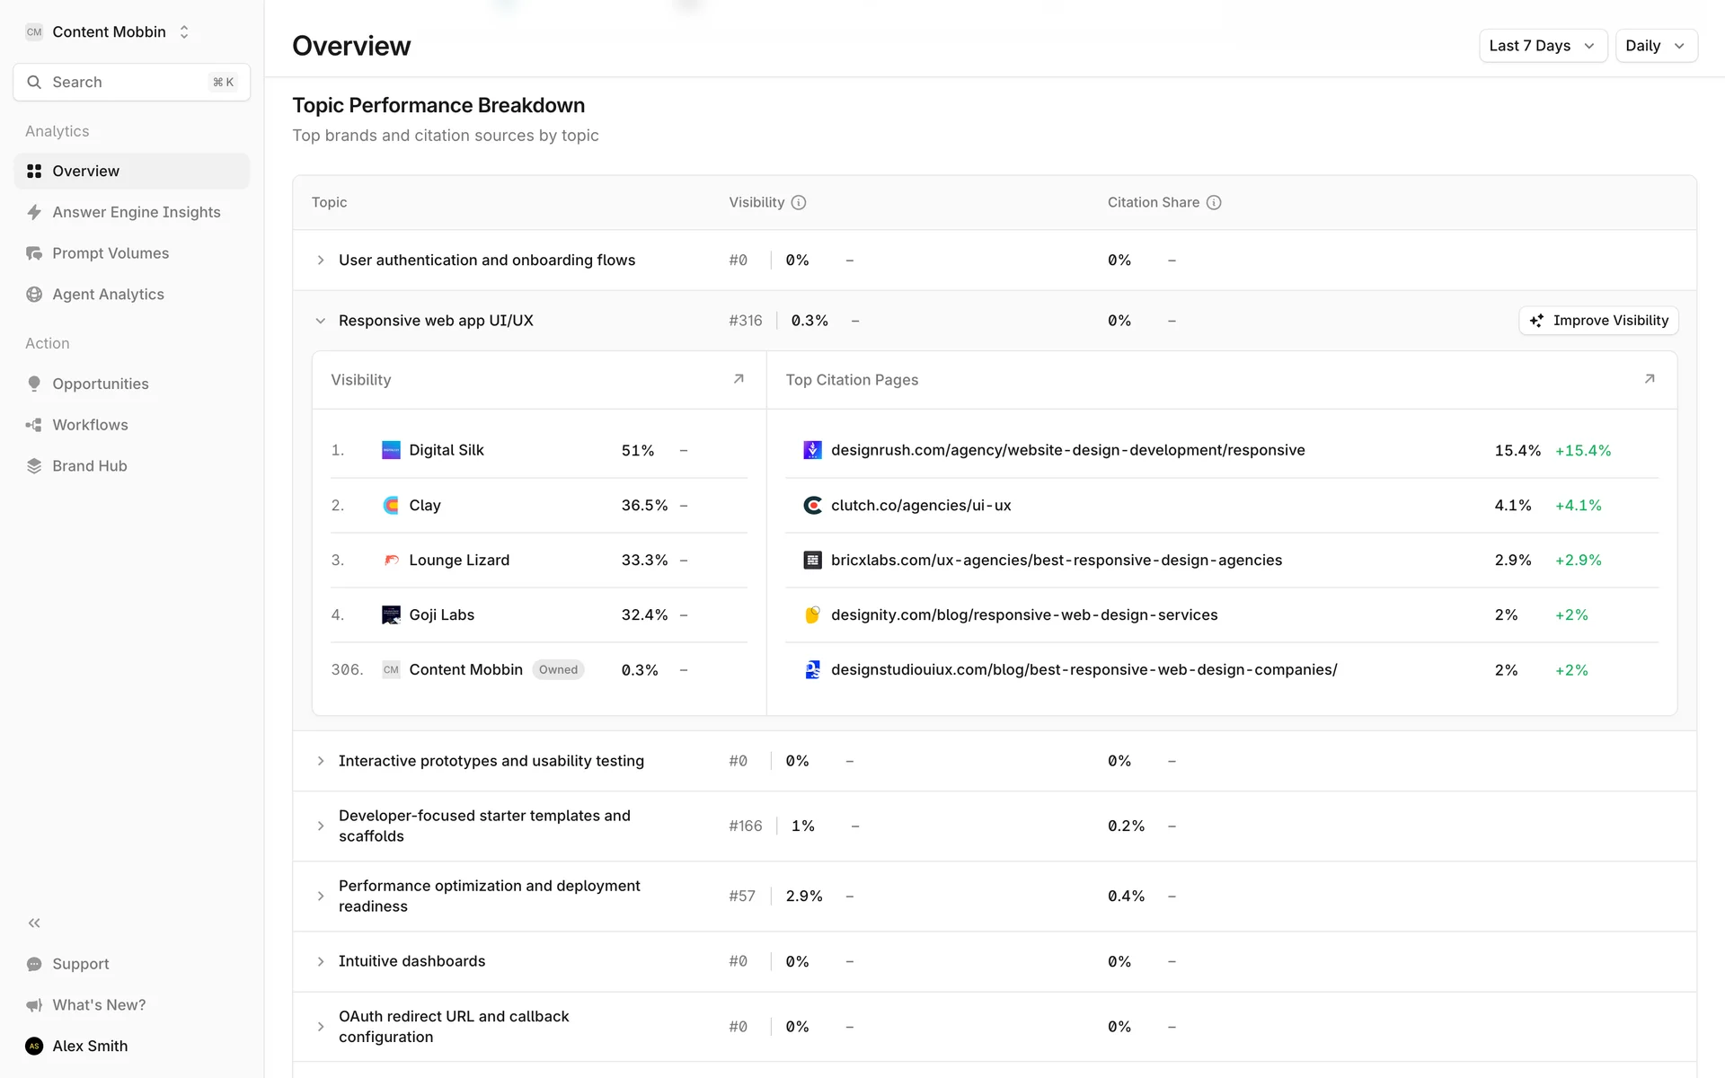Open the Content Mobbin workspace switcher
This screenshot has height=1078, width=1725.
click(109, 32)
